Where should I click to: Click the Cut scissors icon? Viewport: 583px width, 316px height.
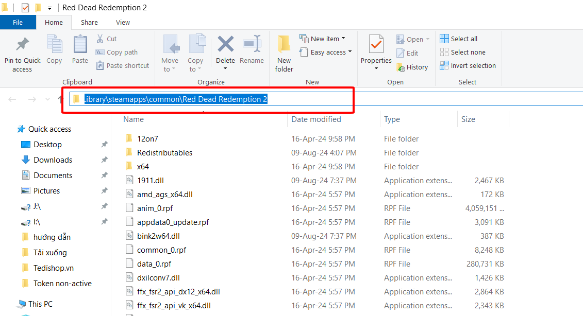[x=101, y=39]
